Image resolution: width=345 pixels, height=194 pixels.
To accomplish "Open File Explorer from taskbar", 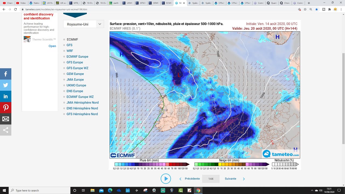I will click(92, 190).
